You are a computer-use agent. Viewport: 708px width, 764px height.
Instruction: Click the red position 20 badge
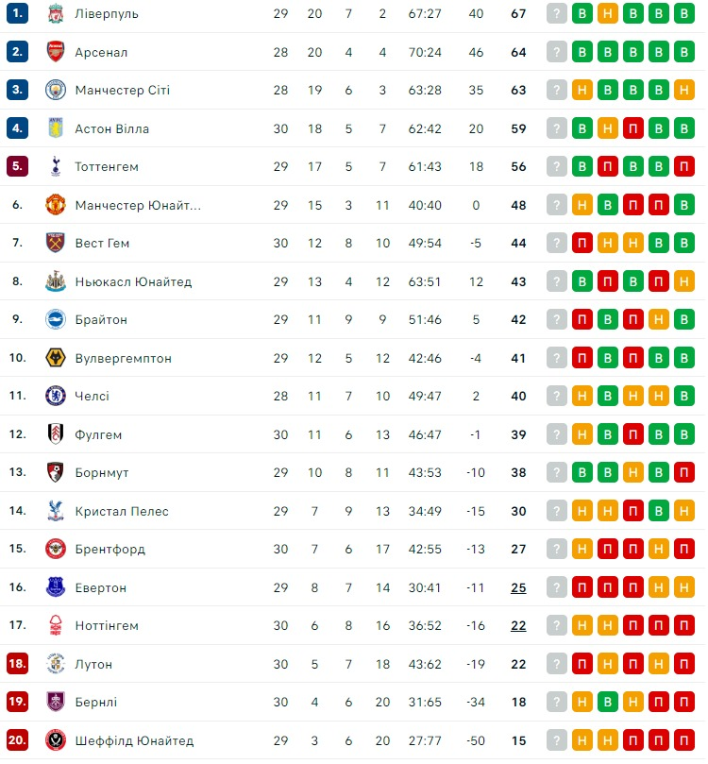[18, 740]
